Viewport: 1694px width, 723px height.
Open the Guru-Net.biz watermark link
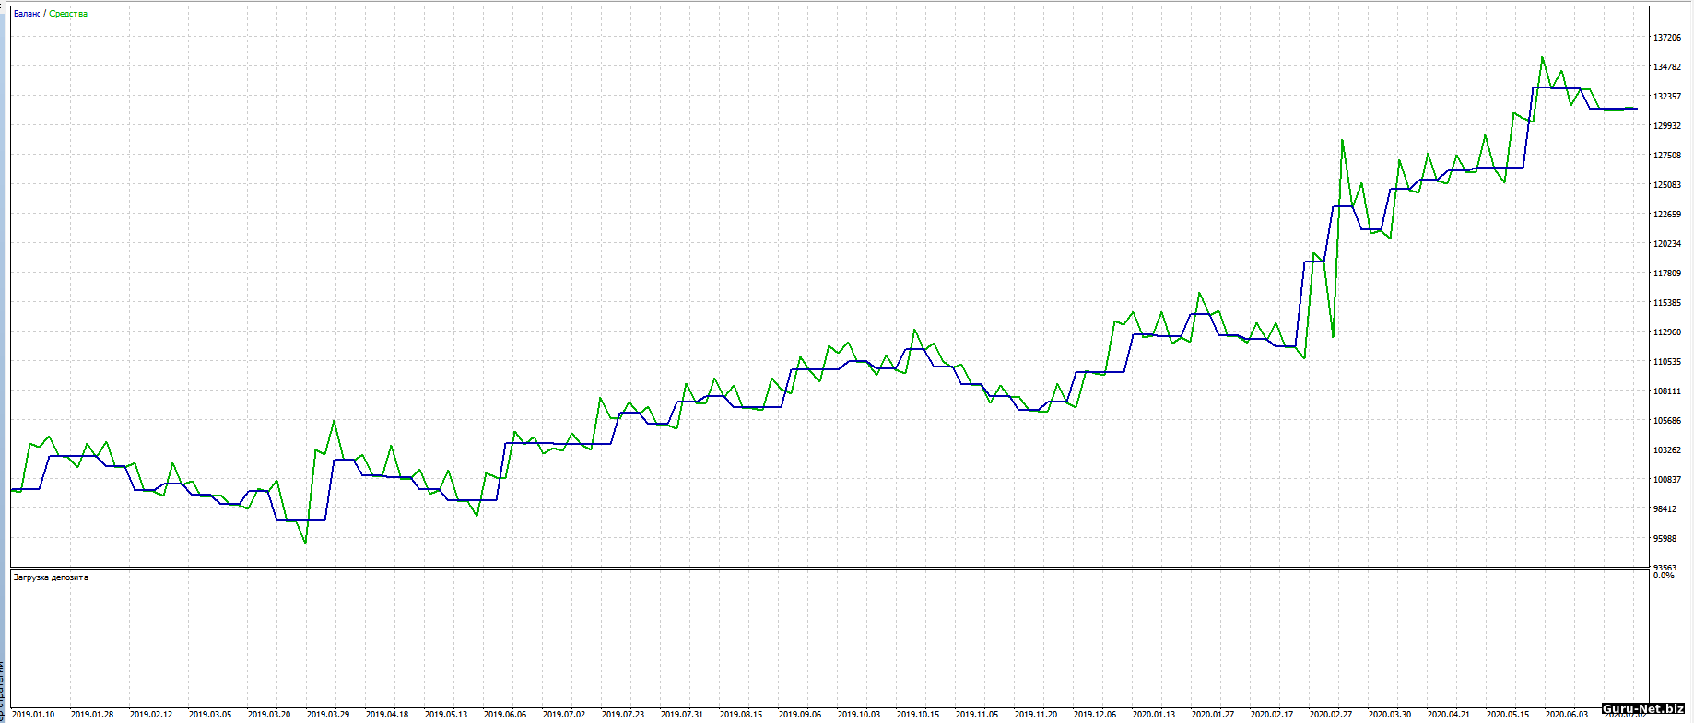click(1643, 708)
